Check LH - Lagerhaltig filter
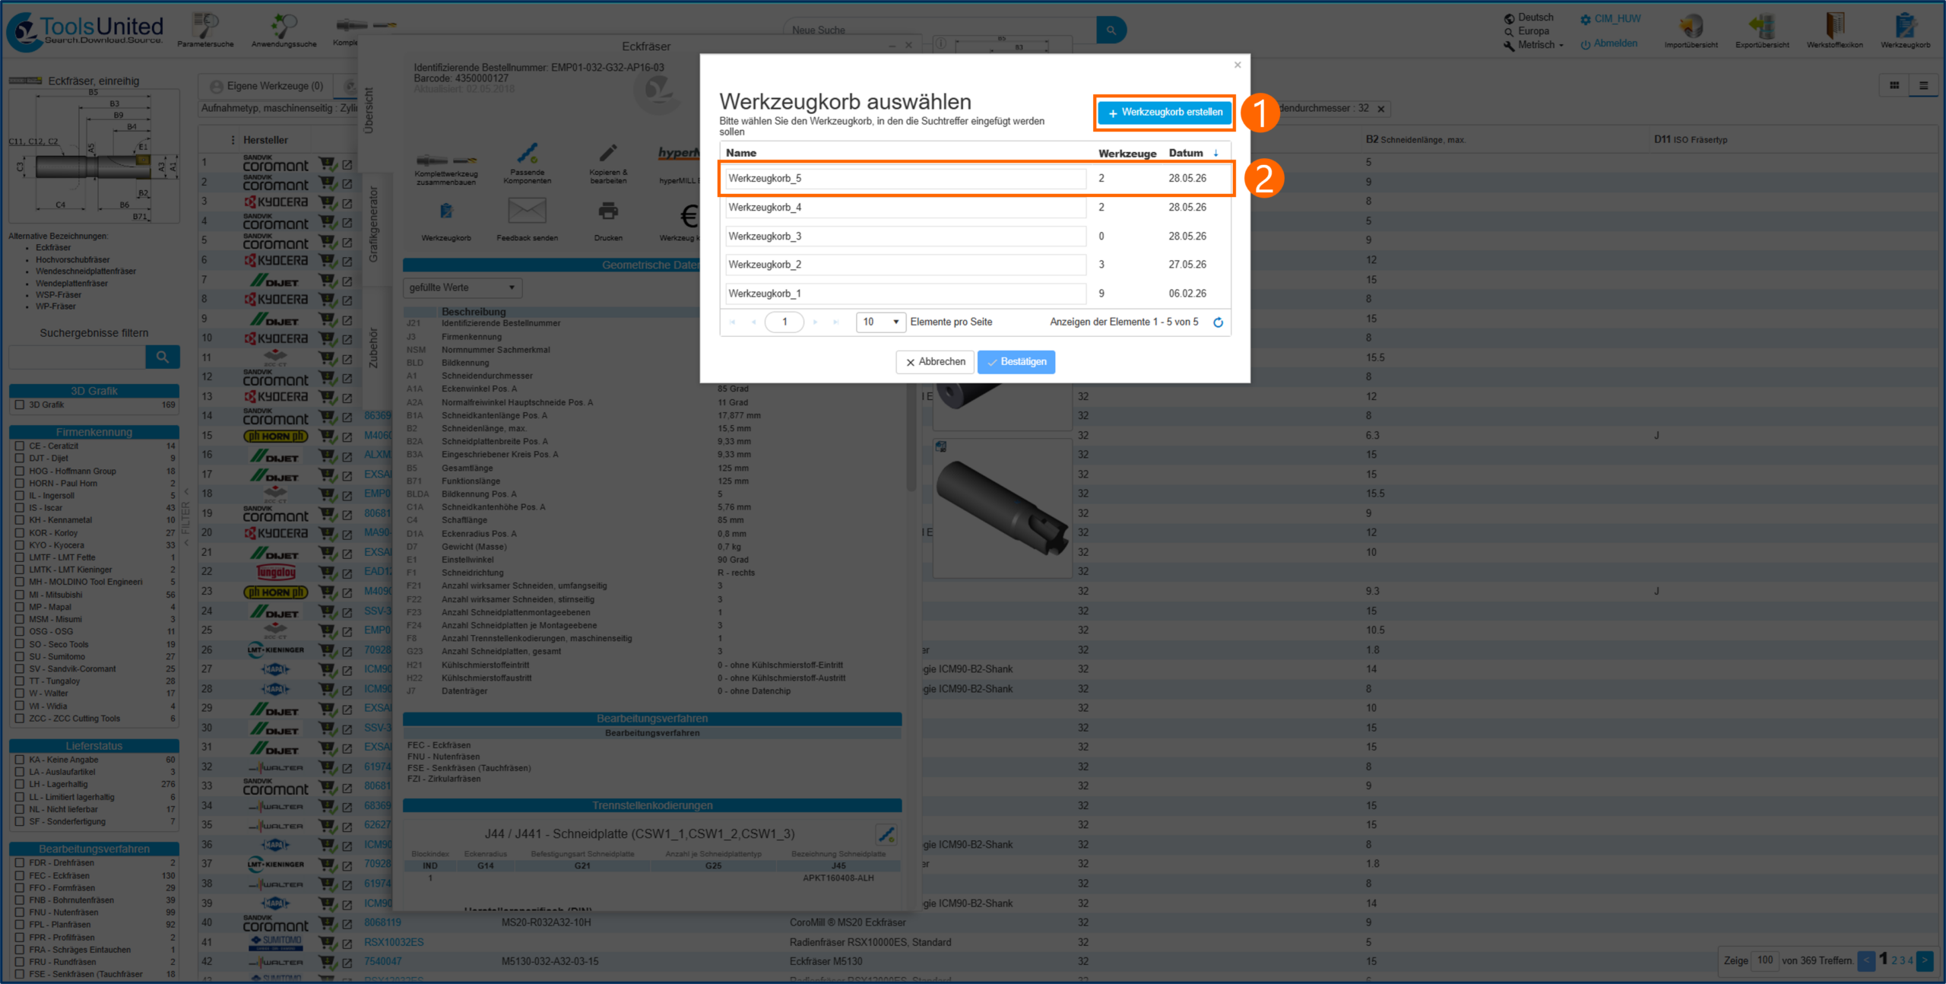Viewport: 1946px width, 984px height. pyautogui.click(x=20, y=784)
